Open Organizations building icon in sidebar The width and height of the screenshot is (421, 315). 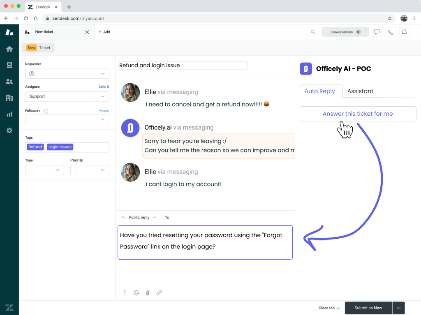click(x=9, y=98)
